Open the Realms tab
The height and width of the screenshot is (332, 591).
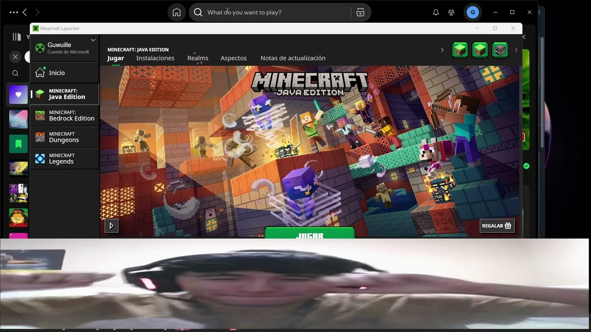click(198, 58)
